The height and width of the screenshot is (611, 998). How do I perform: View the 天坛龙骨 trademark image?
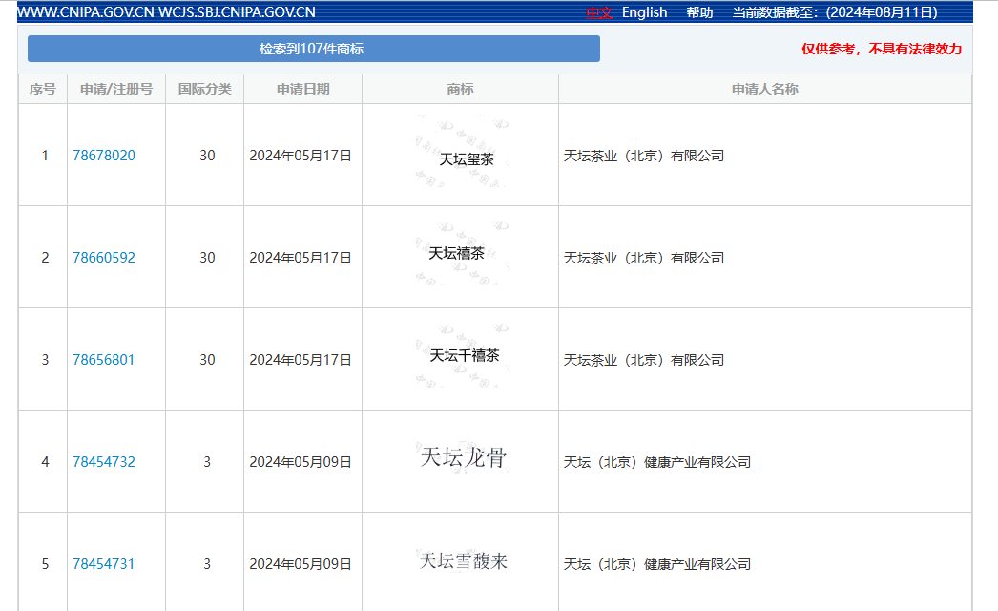coord(463,456)
